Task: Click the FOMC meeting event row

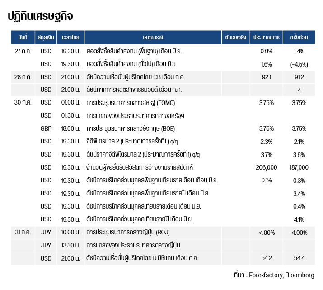Action: point(163,103)
